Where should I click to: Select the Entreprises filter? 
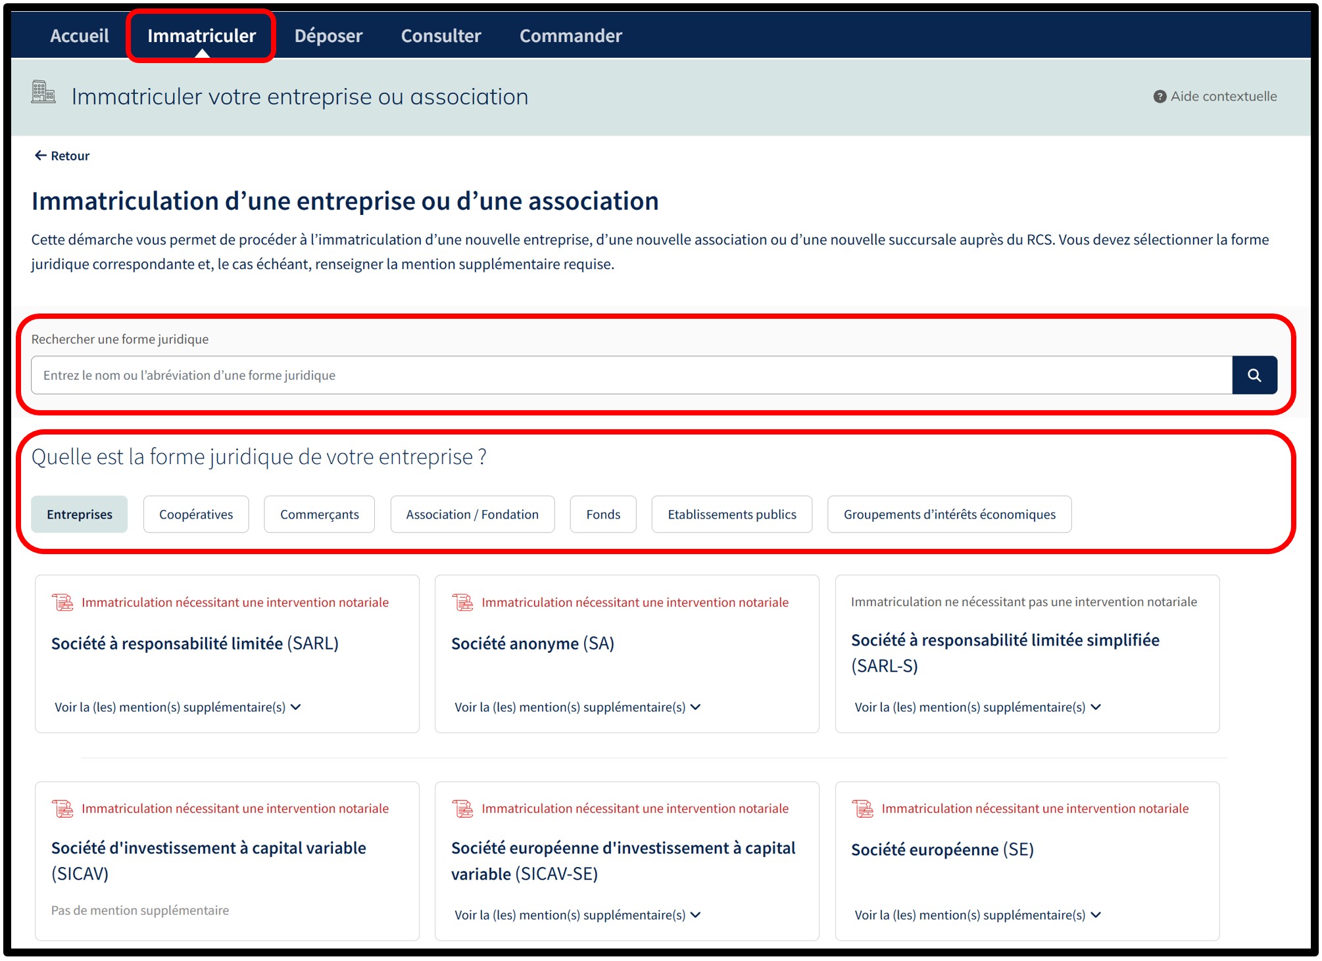click(x=80, y=514)
